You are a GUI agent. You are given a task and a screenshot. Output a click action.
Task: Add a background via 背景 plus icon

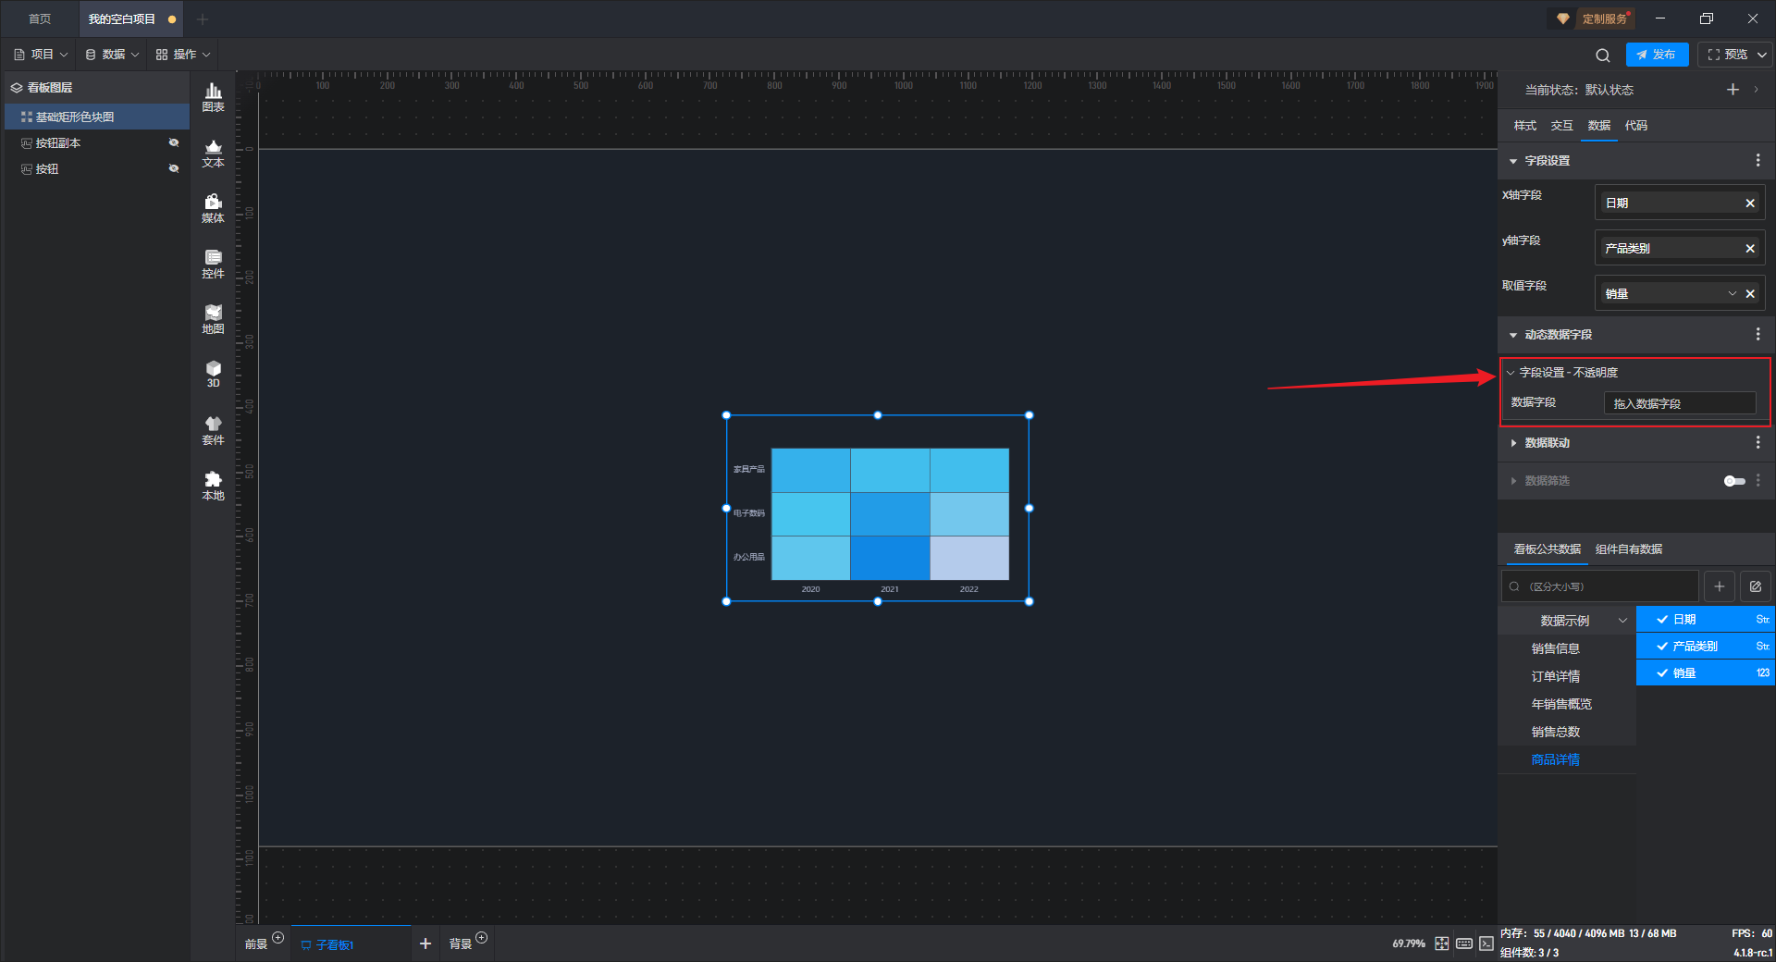coord(481,938)
